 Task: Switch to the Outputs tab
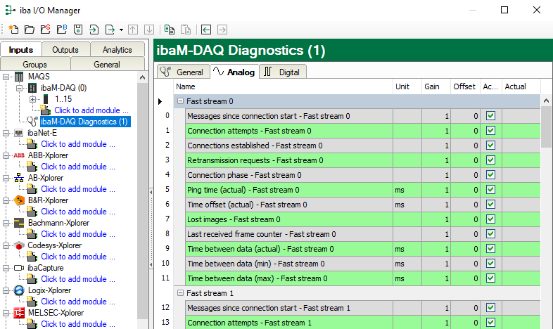click(65, 50)
